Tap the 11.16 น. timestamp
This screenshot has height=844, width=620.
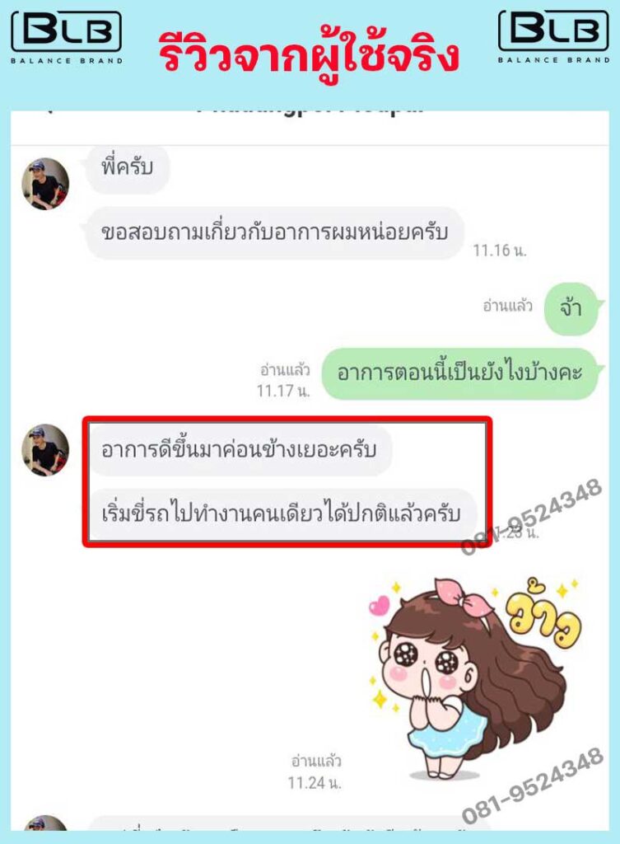pyautogui.click(x=500, y=251)
